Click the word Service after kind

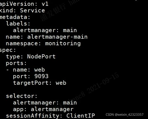[32, 10]
